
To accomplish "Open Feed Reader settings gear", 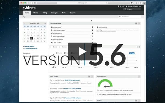I will (89, 77).
